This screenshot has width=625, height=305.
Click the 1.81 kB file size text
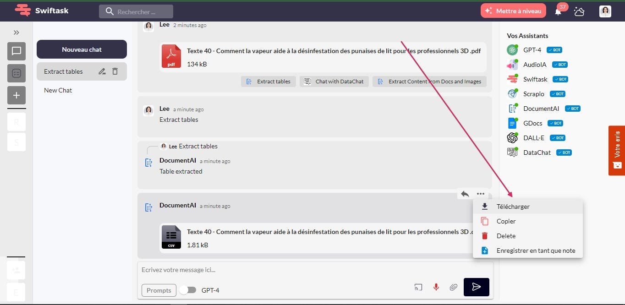tap(197, 245)
